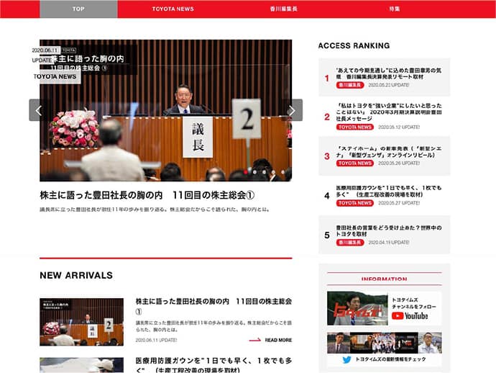Click 香川編集長 tag on ranking item 5

pos(350,243)
